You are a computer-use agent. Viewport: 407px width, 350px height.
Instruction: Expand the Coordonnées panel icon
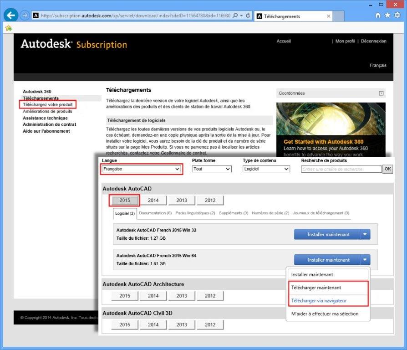click(381, 93)
